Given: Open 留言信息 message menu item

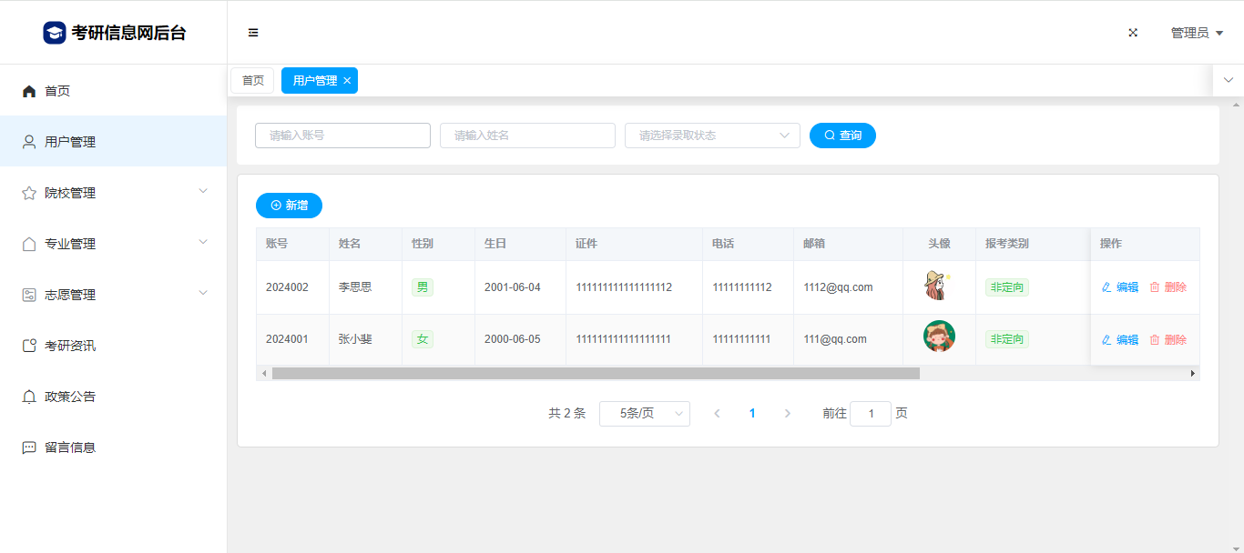Looking at the screenshot, I should click(70, 447).
